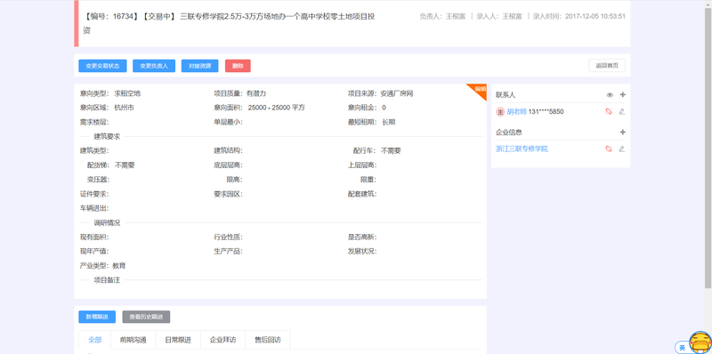Click the 主 badge beside 胡老师
The width and height of the screenshot is (712, 354).
pos(500,112)
